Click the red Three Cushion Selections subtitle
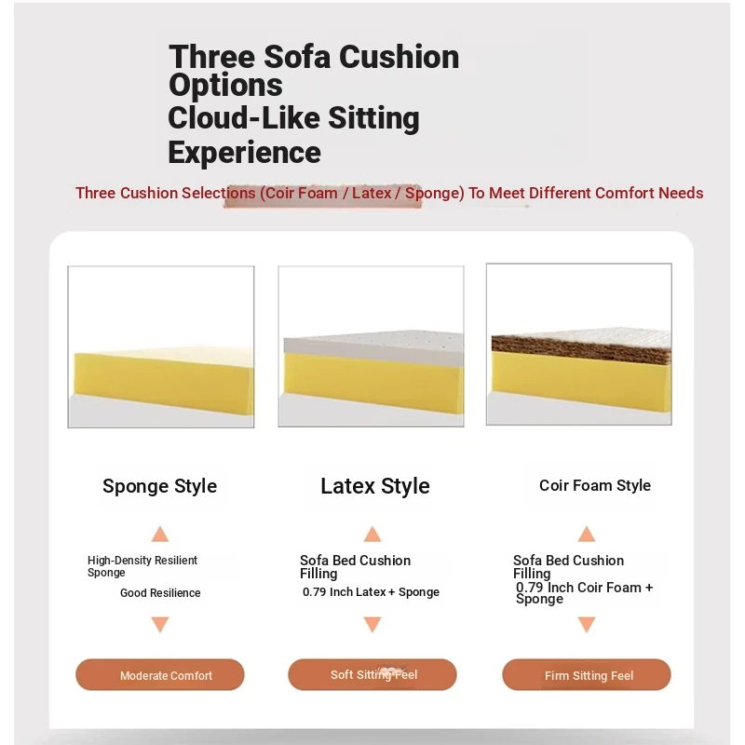The width and height of the screenshot is (745, 745). (x=389, y=193)
